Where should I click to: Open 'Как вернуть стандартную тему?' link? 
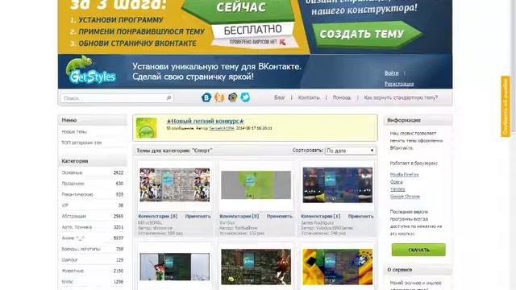pyautogui.click(x=401, y=97)
